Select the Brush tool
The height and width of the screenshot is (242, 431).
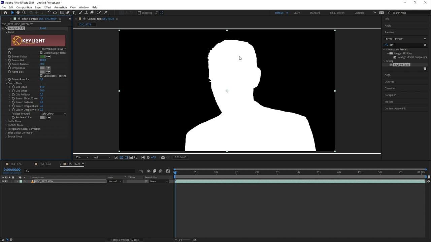[81, 12]
